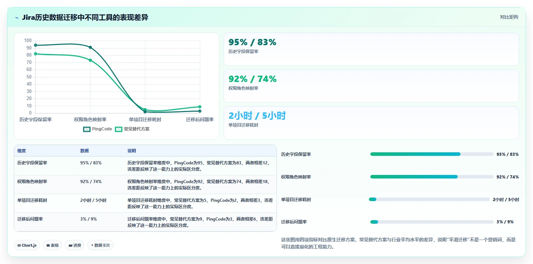Viewport: 533px width, 264px height.
Task: Click the 迁移后问题率 description in 说明 column
Action: (200, 222)
